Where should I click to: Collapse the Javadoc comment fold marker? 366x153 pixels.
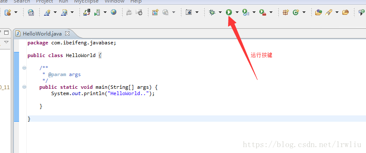24,68
